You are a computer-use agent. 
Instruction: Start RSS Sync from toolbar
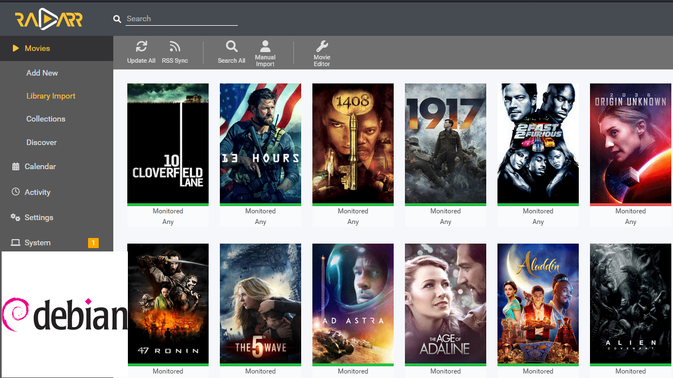175,47
